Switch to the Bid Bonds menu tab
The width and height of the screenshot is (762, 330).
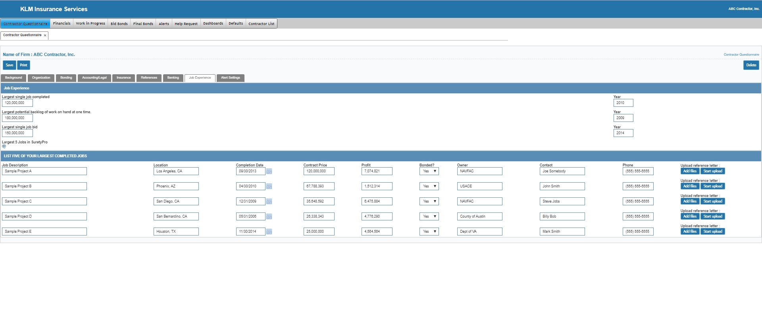(119, 23)
